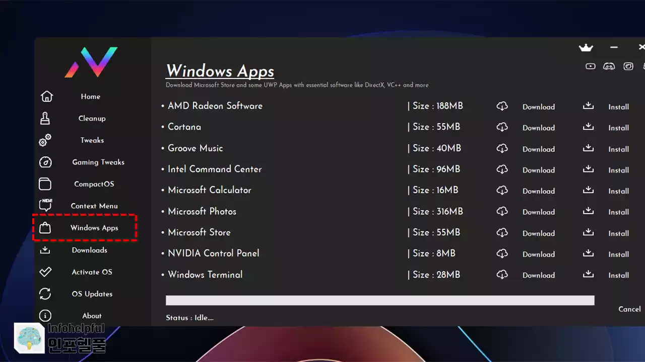Click the Activate OS checkmark icon
The image size is (645, 362).
pos(45,272)
